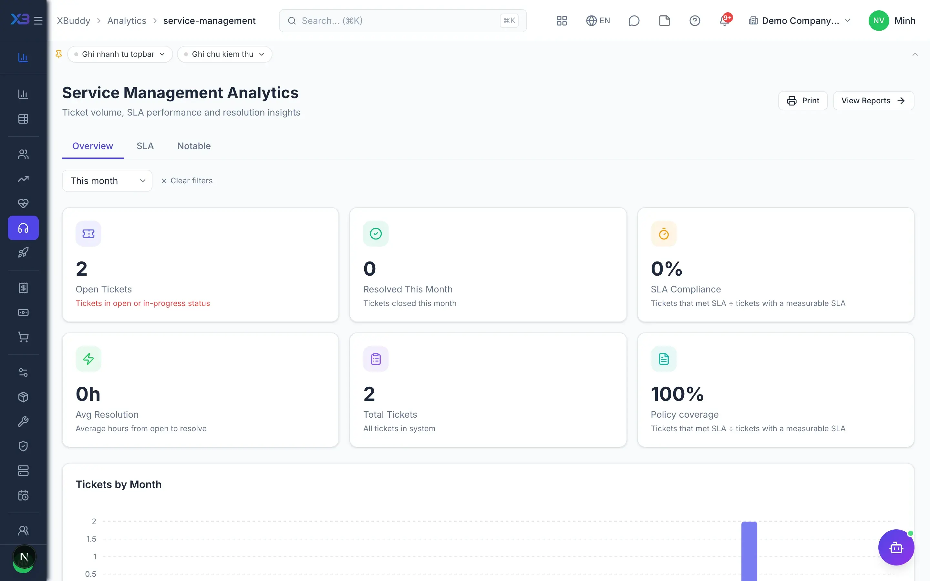The height and width of the screenshot is (581, 930).
Task: Focus the Search input field
Action: pyautogui.click(x=402, y=21)
